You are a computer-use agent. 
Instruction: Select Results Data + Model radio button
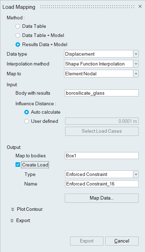(18, 44)
